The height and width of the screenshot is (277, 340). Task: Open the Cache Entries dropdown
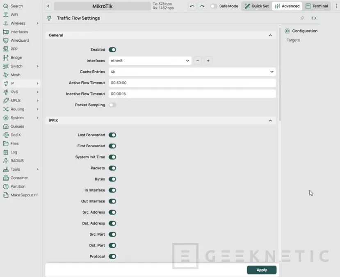click(192, 72)
